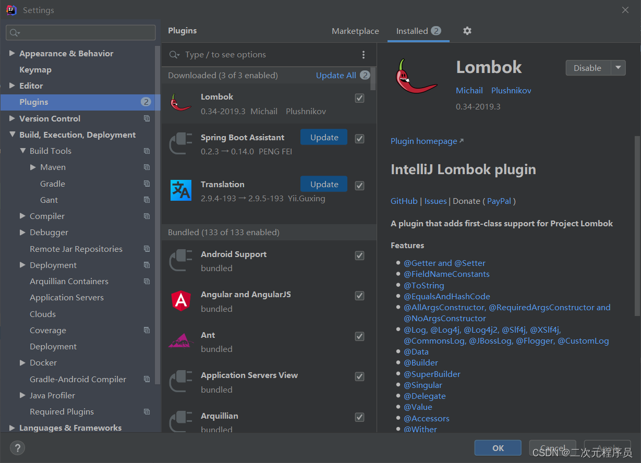
Task: Click the Translation plugin icon
Action: point(181,190)
